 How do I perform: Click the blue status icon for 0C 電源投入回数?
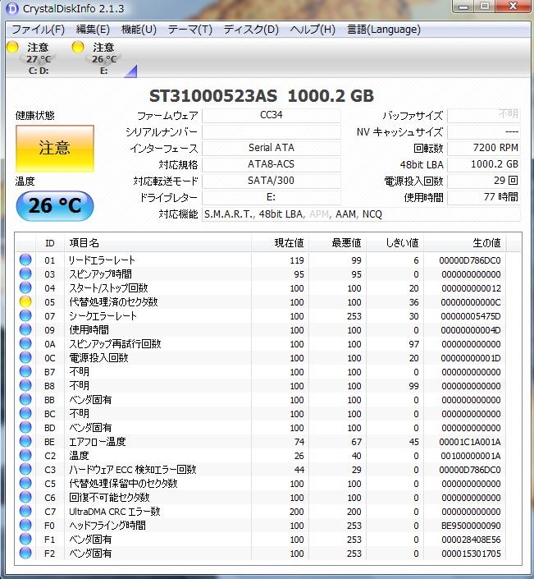[x=25, y=357]
